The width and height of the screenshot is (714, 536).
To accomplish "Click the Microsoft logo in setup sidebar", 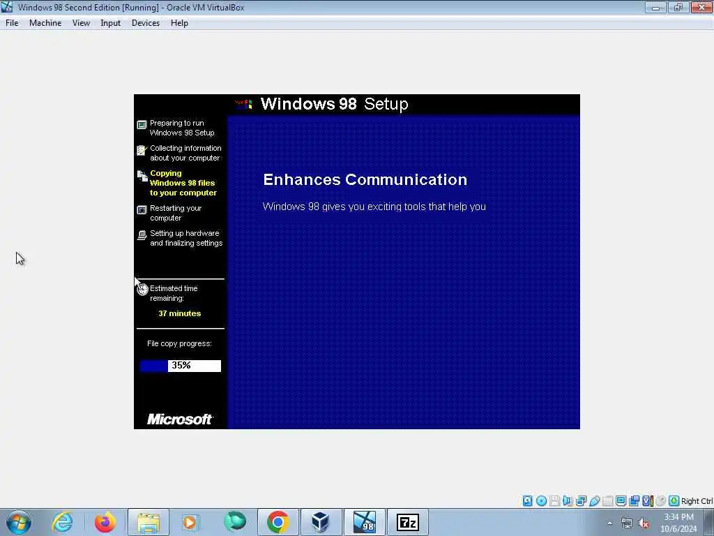I will coord(180,419).
